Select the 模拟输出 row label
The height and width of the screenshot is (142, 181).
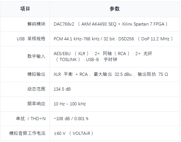pos(36,74)
